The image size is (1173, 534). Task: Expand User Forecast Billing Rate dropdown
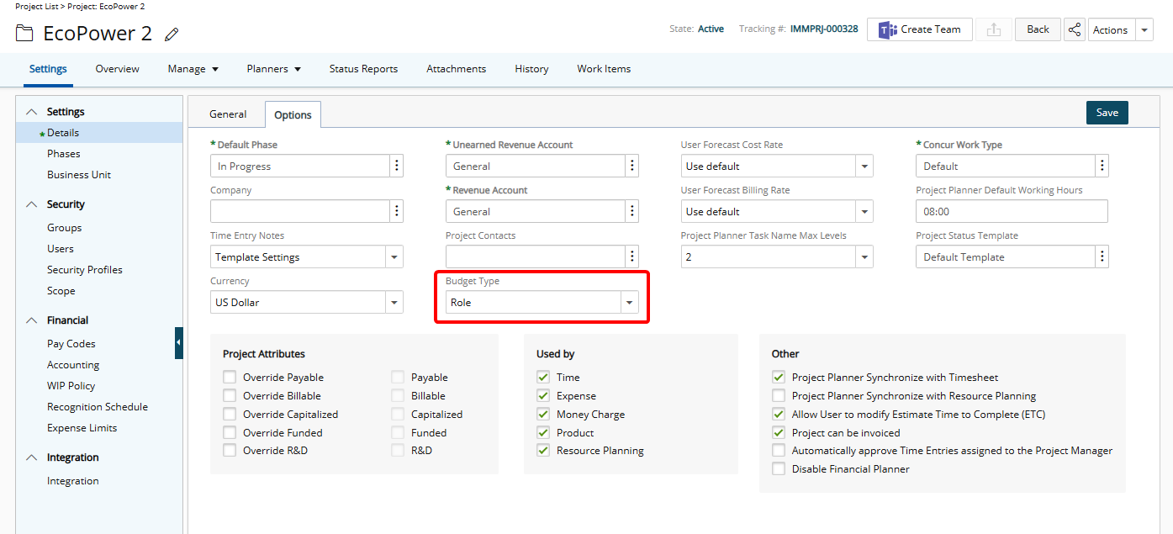864,211
